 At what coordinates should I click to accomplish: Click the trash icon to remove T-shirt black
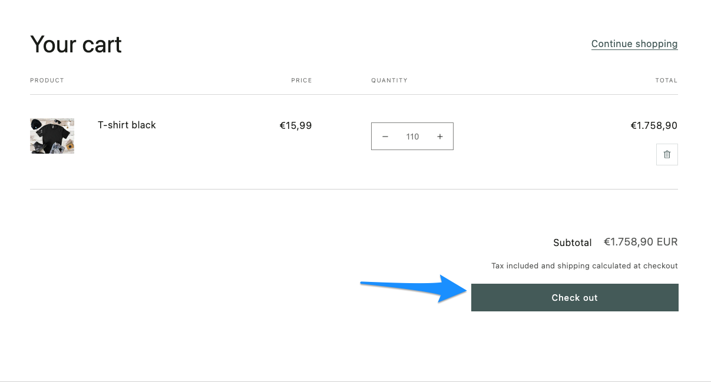click(x=667, y=154)
